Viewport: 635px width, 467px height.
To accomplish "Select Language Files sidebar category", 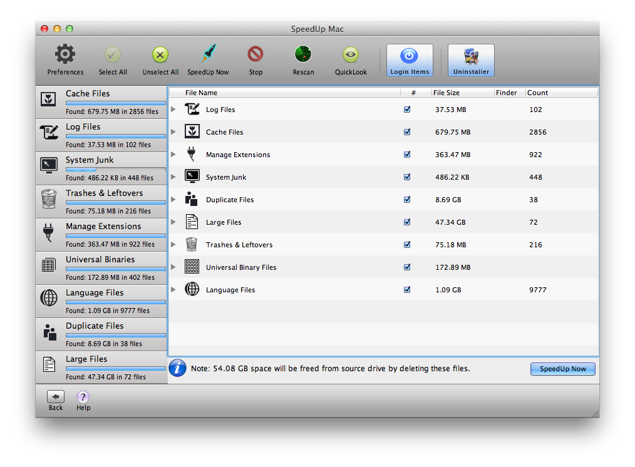I will 101,301.
